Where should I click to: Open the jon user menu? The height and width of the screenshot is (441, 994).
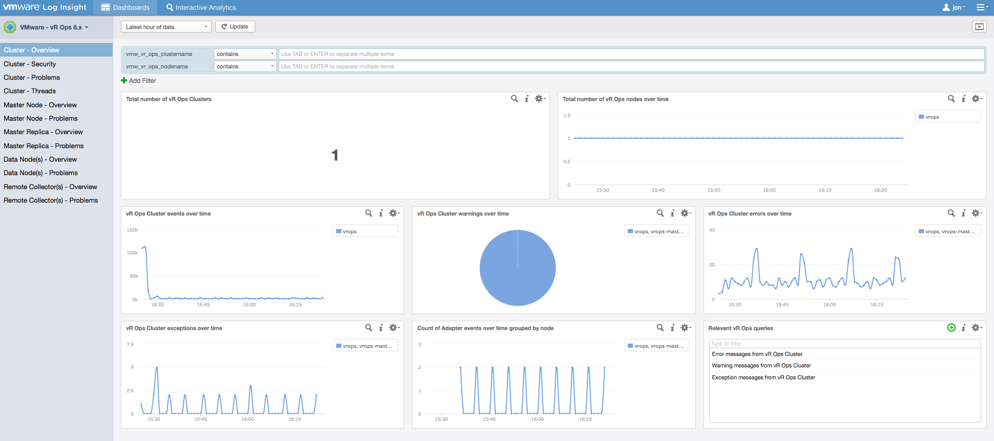954,7
